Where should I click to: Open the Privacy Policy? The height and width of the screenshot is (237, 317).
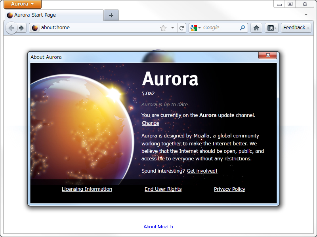click(229, 189)
